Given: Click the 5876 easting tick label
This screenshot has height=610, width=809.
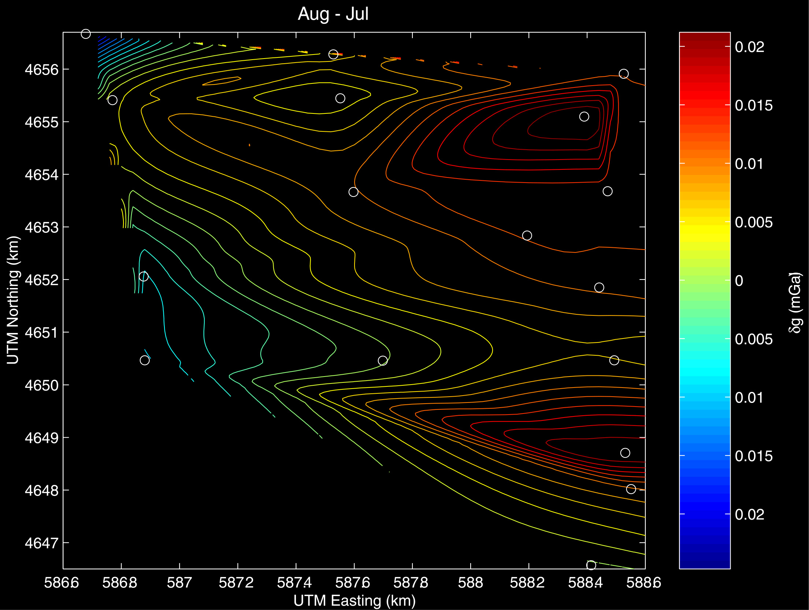Looking at the screenshot, I should point(353,583).
